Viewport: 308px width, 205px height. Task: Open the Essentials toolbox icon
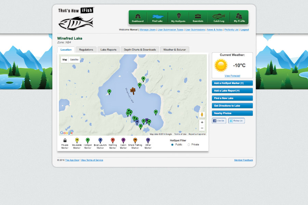(x=198, y=17)
